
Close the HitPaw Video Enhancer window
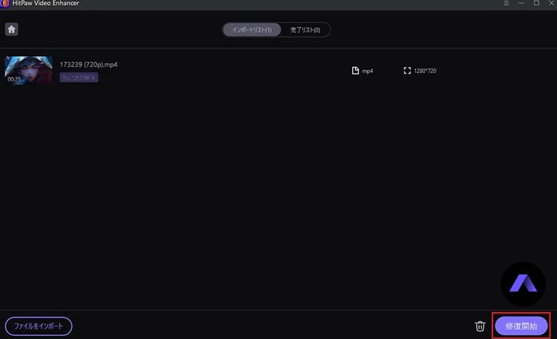coord(550,4)
